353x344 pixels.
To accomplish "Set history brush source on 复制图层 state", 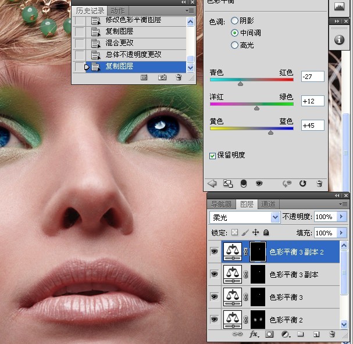I will [x=80, y=67].
